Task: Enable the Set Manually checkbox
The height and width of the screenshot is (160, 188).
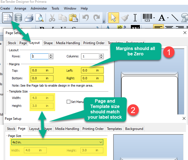Action: (x=68, y=102)
